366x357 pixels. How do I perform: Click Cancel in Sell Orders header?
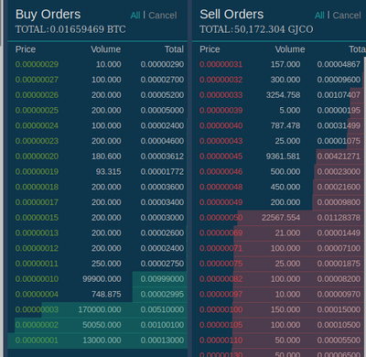coord(347,16)
